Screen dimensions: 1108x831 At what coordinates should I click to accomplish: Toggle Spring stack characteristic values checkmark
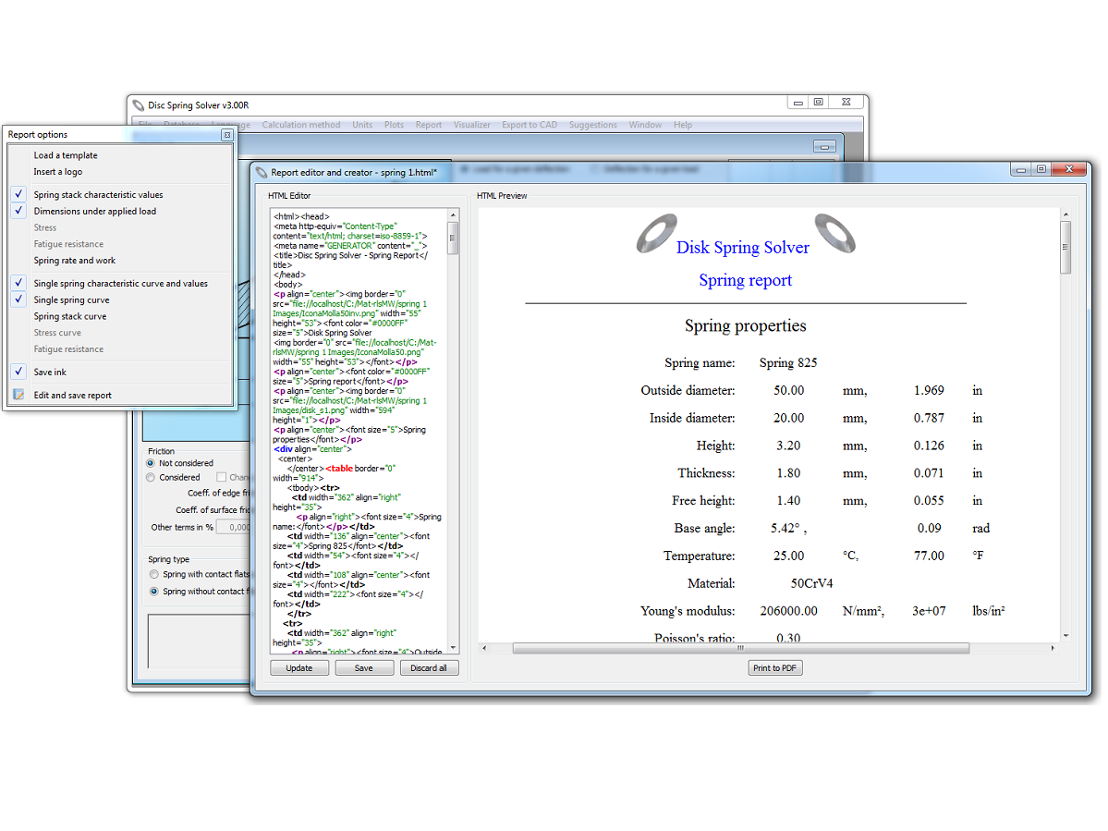(x=19, y=194)
